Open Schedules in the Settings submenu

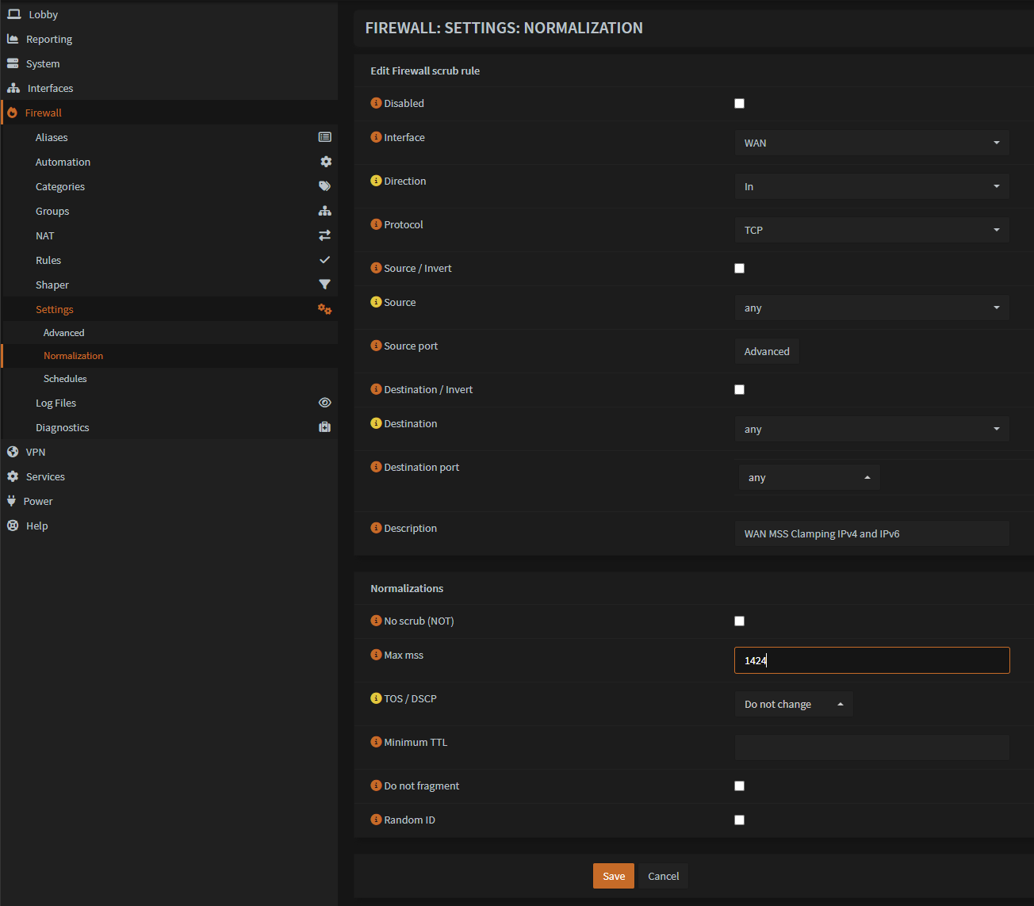(65, 379)
